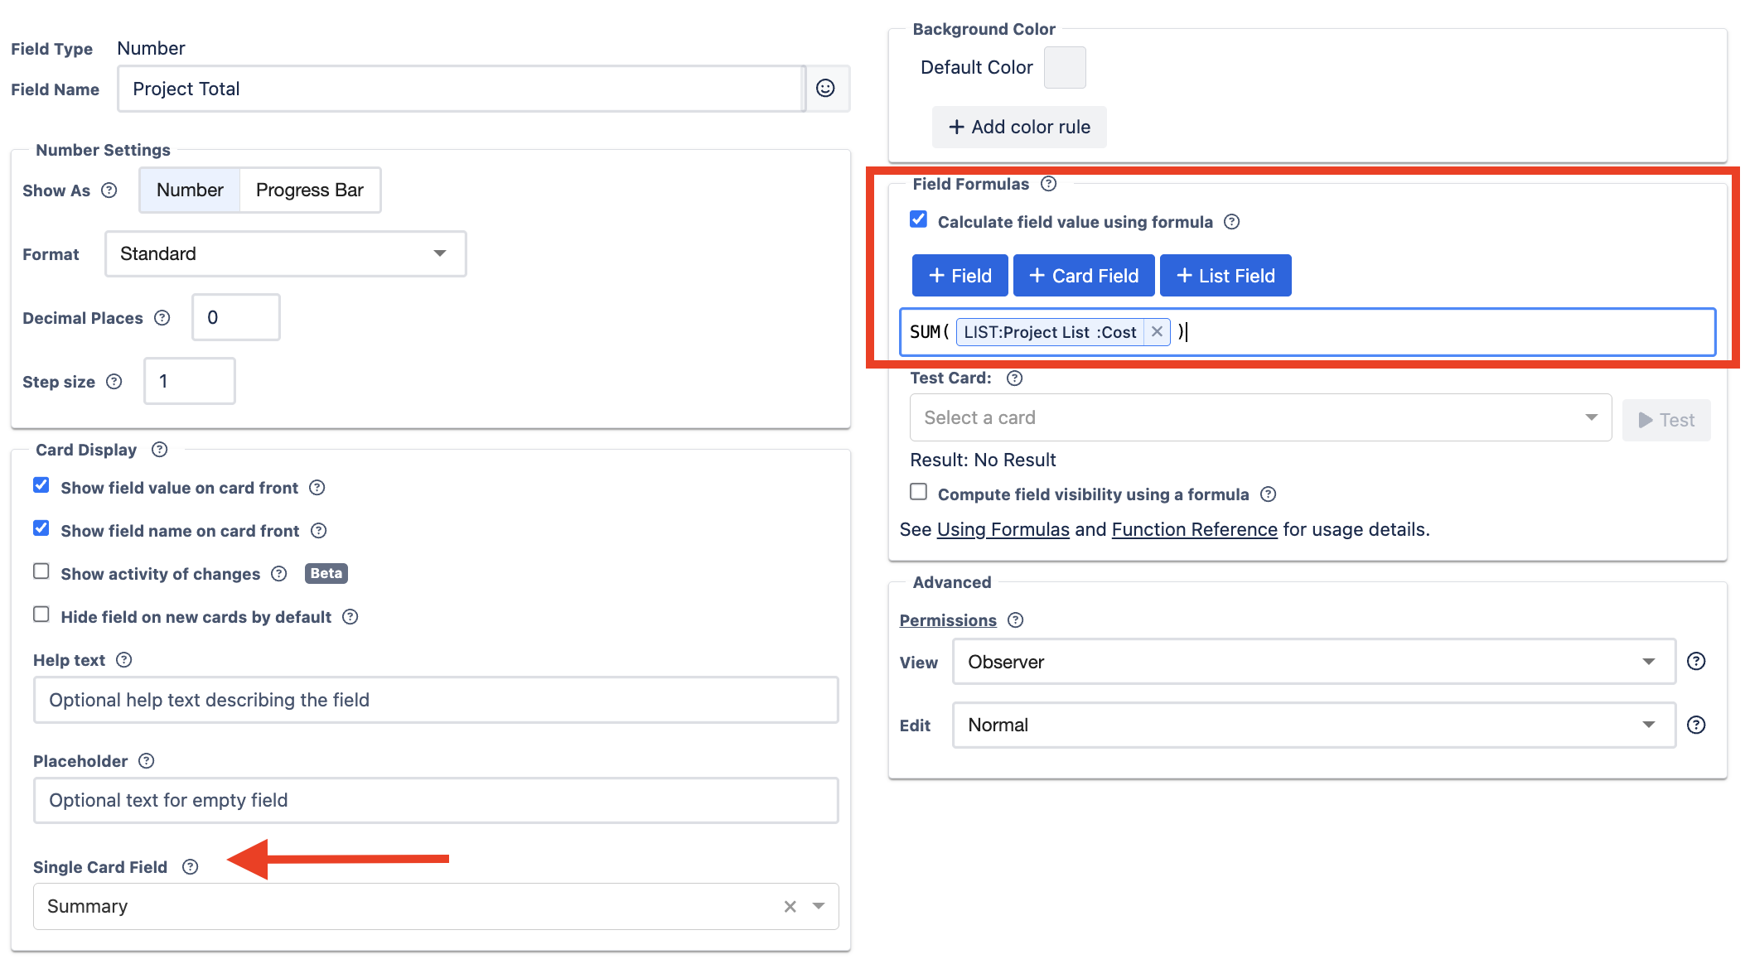
Task: Click the + List Field button
Action: [x=1225, y=276]
